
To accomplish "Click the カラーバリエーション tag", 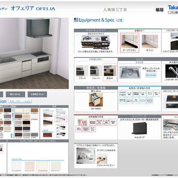I will (x=20, y=101).
